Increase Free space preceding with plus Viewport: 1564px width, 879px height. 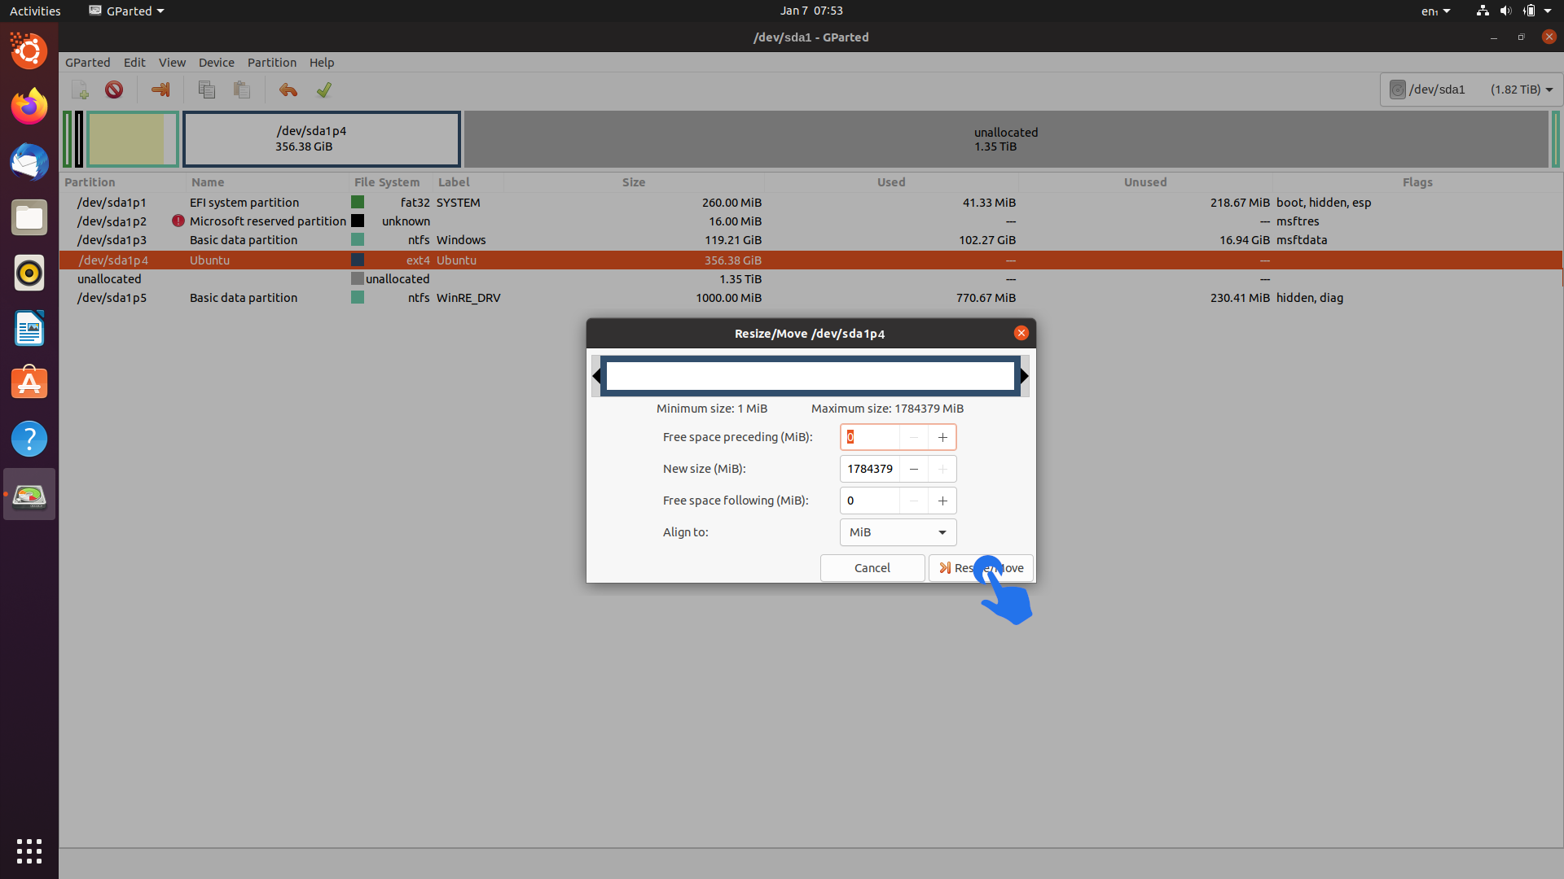[942, 437]
